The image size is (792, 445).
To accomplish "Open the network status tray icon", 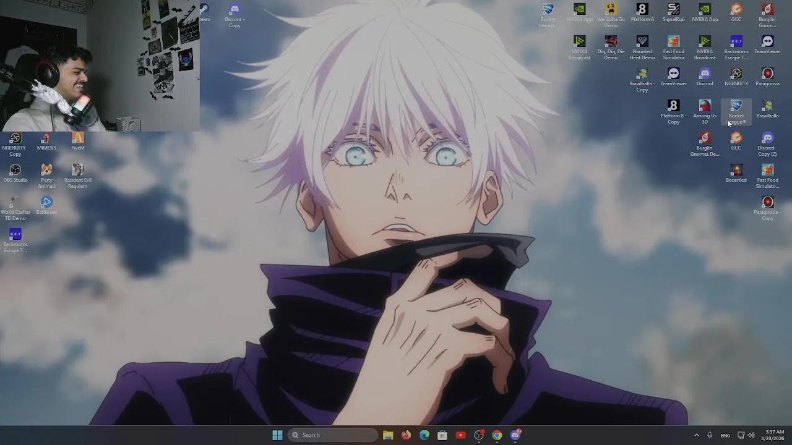I will coord(741,435).
